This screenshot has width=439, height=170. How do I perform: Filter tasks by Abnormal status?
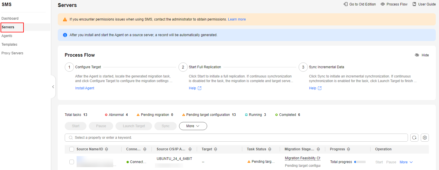[x=116, y=115]
